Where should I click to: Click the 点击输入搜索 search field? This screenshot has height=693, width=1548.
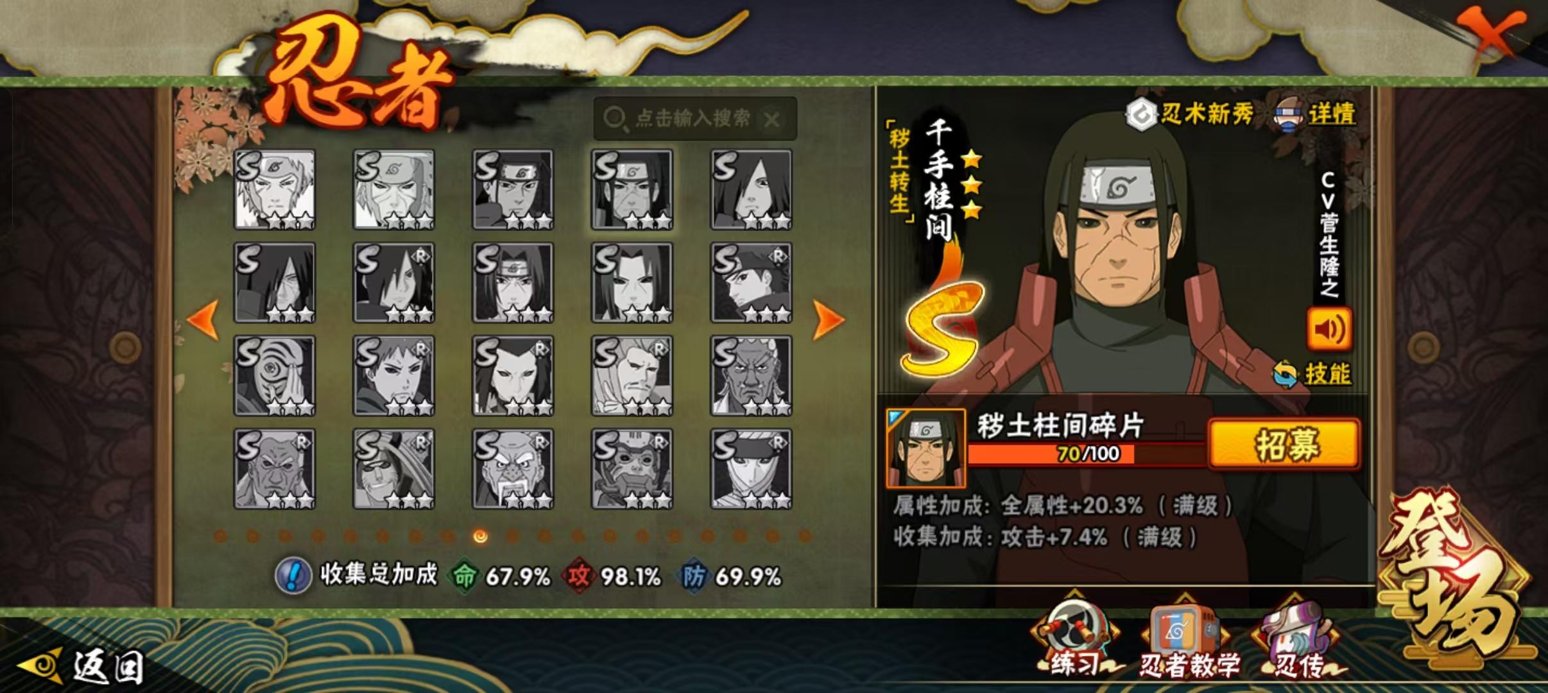point(695,119)
